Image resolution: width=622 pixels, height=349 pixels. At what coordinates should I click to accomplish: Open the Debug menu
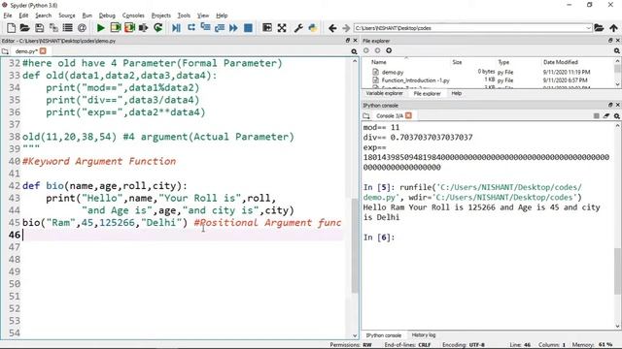click(107, 16)
